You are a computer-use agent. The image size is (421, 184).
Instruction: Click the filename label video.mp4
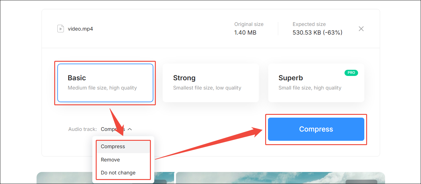[80, 28]
